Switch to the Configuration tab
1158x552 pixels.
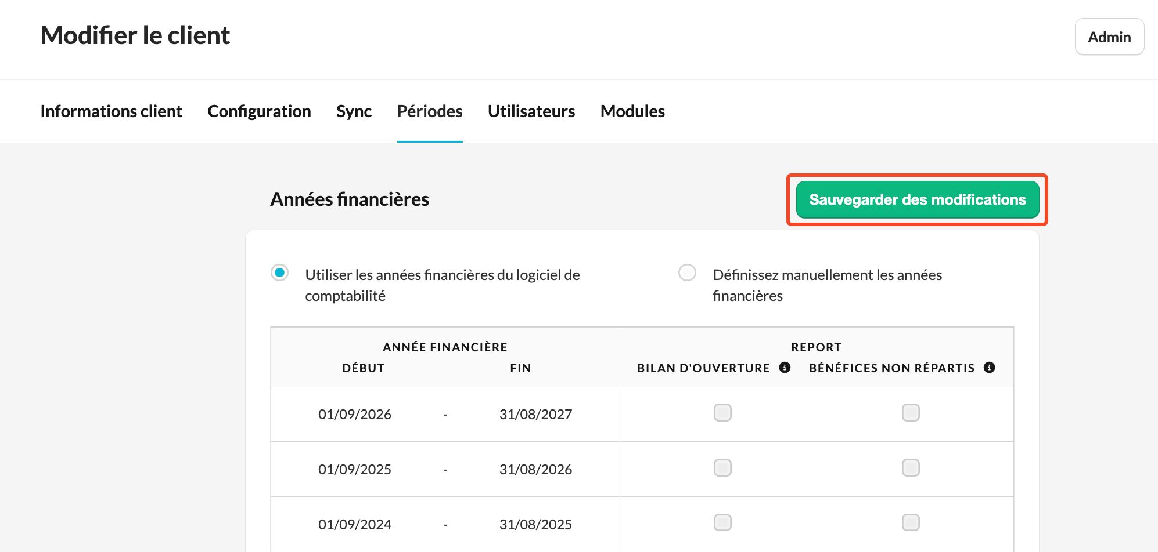pos(259,111)
